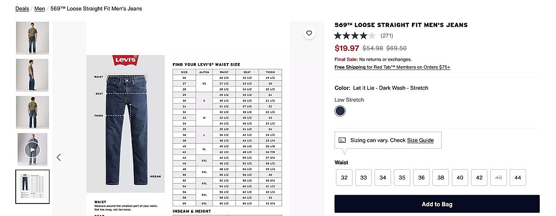Click Add to Bag button
This screenshot has width=556, height=216.
pos(437,204)
